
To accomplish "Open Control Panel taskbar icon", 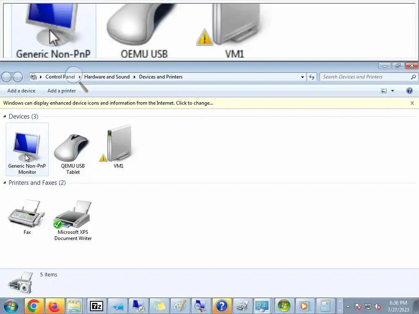I will pyautogui.click(x=262, y=306).
